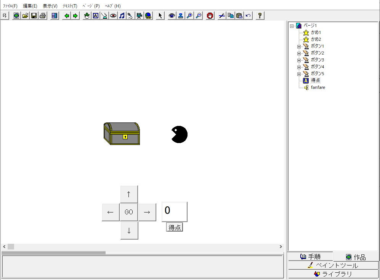This screenshot has width=380, height=280.
Task: Open help with the question mark icon
Action: point(260,16)
